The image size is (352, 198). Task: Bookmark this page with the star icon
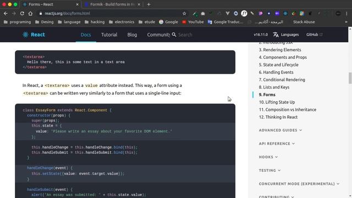point(184,13)
